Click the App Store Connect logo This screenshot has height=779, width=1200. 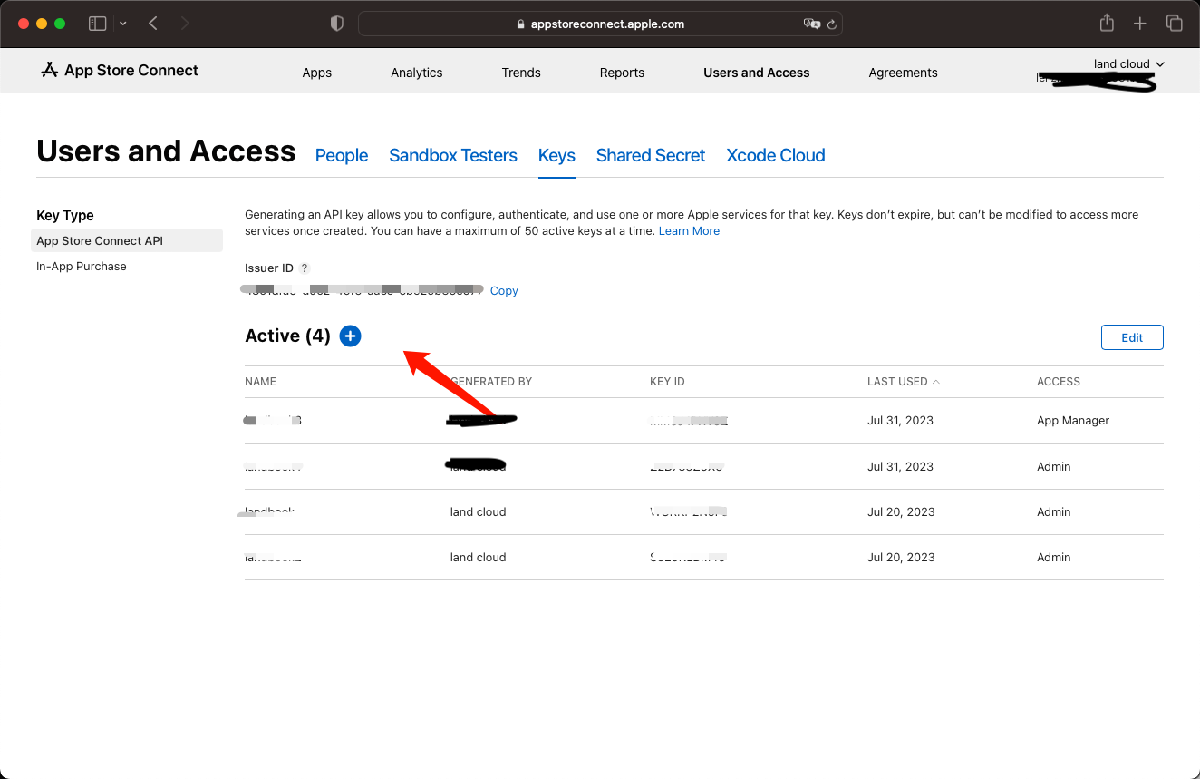click(x=120, y=70)
